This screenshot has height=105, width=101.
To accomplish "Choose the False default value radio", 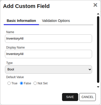I will tap(21, 83).
